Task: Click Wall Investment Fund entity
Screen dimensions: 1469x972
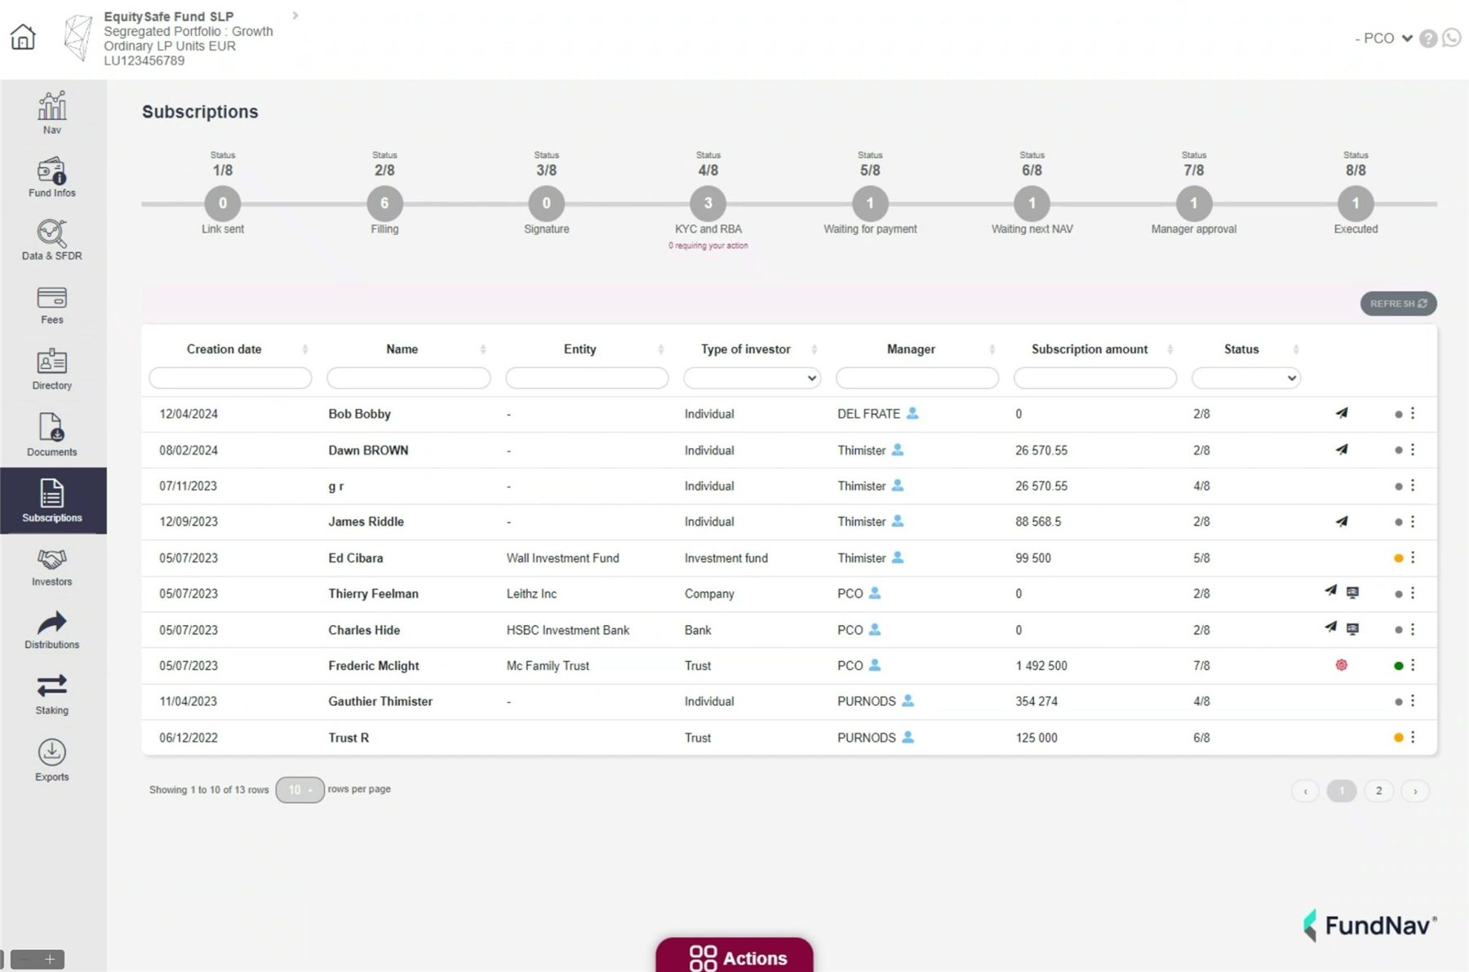Action: (x=562, y=558)
